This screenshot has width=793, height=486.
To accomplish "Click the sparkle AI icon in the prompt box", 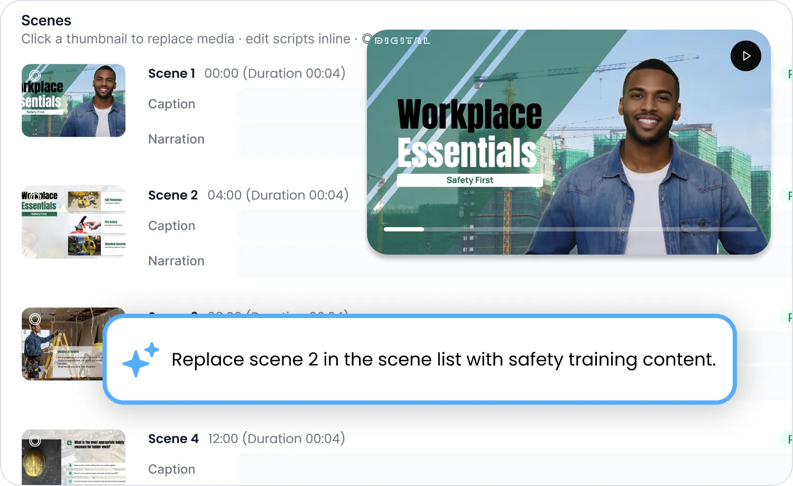I will (141, 359).
